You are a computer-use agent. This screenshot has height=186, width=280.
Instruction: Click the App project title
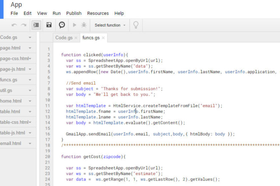point(16,5)
